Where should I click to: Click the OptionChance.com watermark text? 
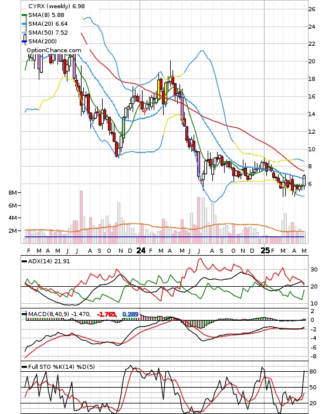coord(54,50)
